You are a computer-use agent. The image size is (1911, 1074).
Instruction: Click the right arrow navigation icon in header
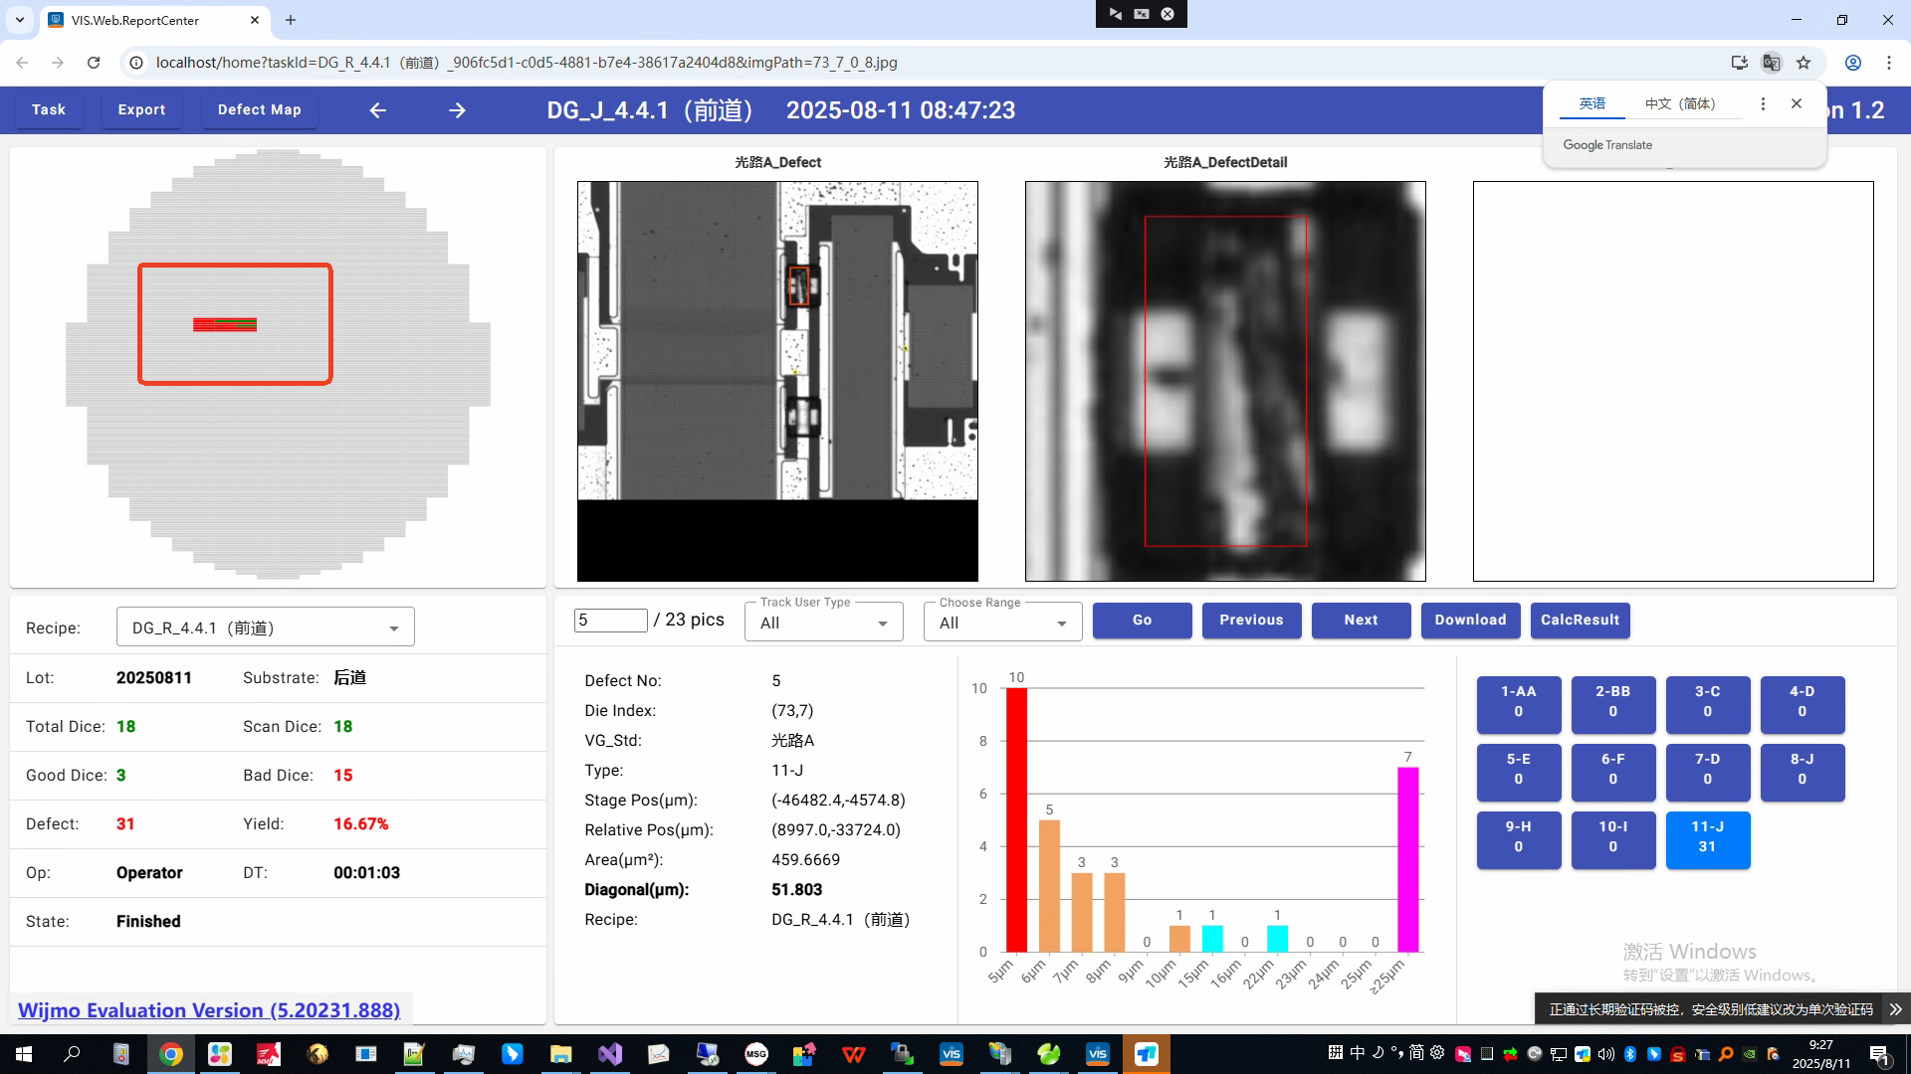pyautogui.click(x=457, y=110)
